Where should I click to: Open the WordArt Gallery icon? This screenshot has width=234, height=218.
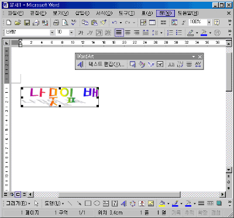133,64
